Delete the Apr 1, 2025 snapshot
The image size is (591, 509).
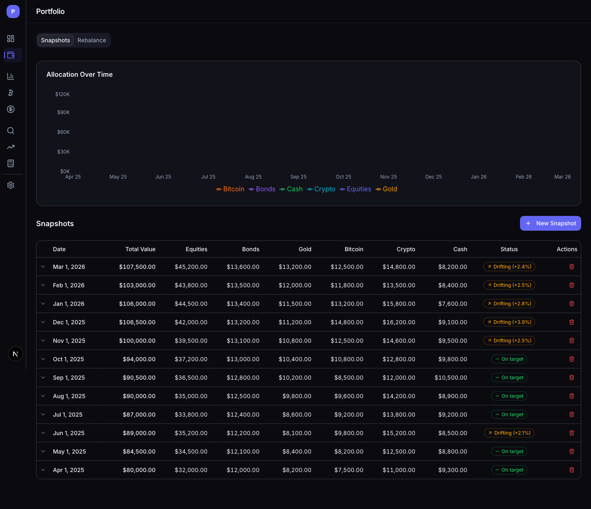tap(572, 470)
